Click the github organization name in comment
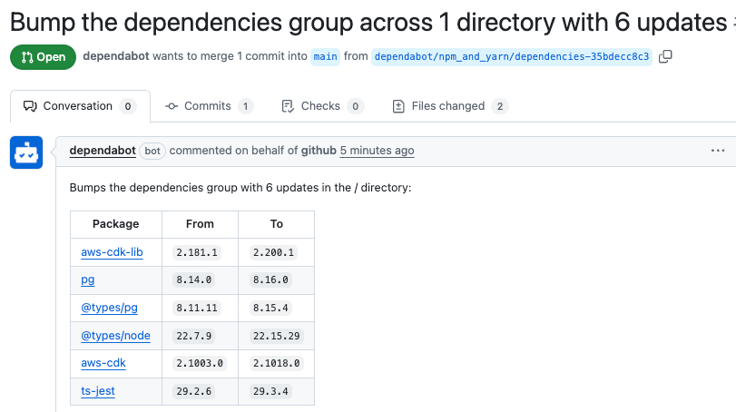The width and height of the screenshot is (736, 412). tap(319, 151)
